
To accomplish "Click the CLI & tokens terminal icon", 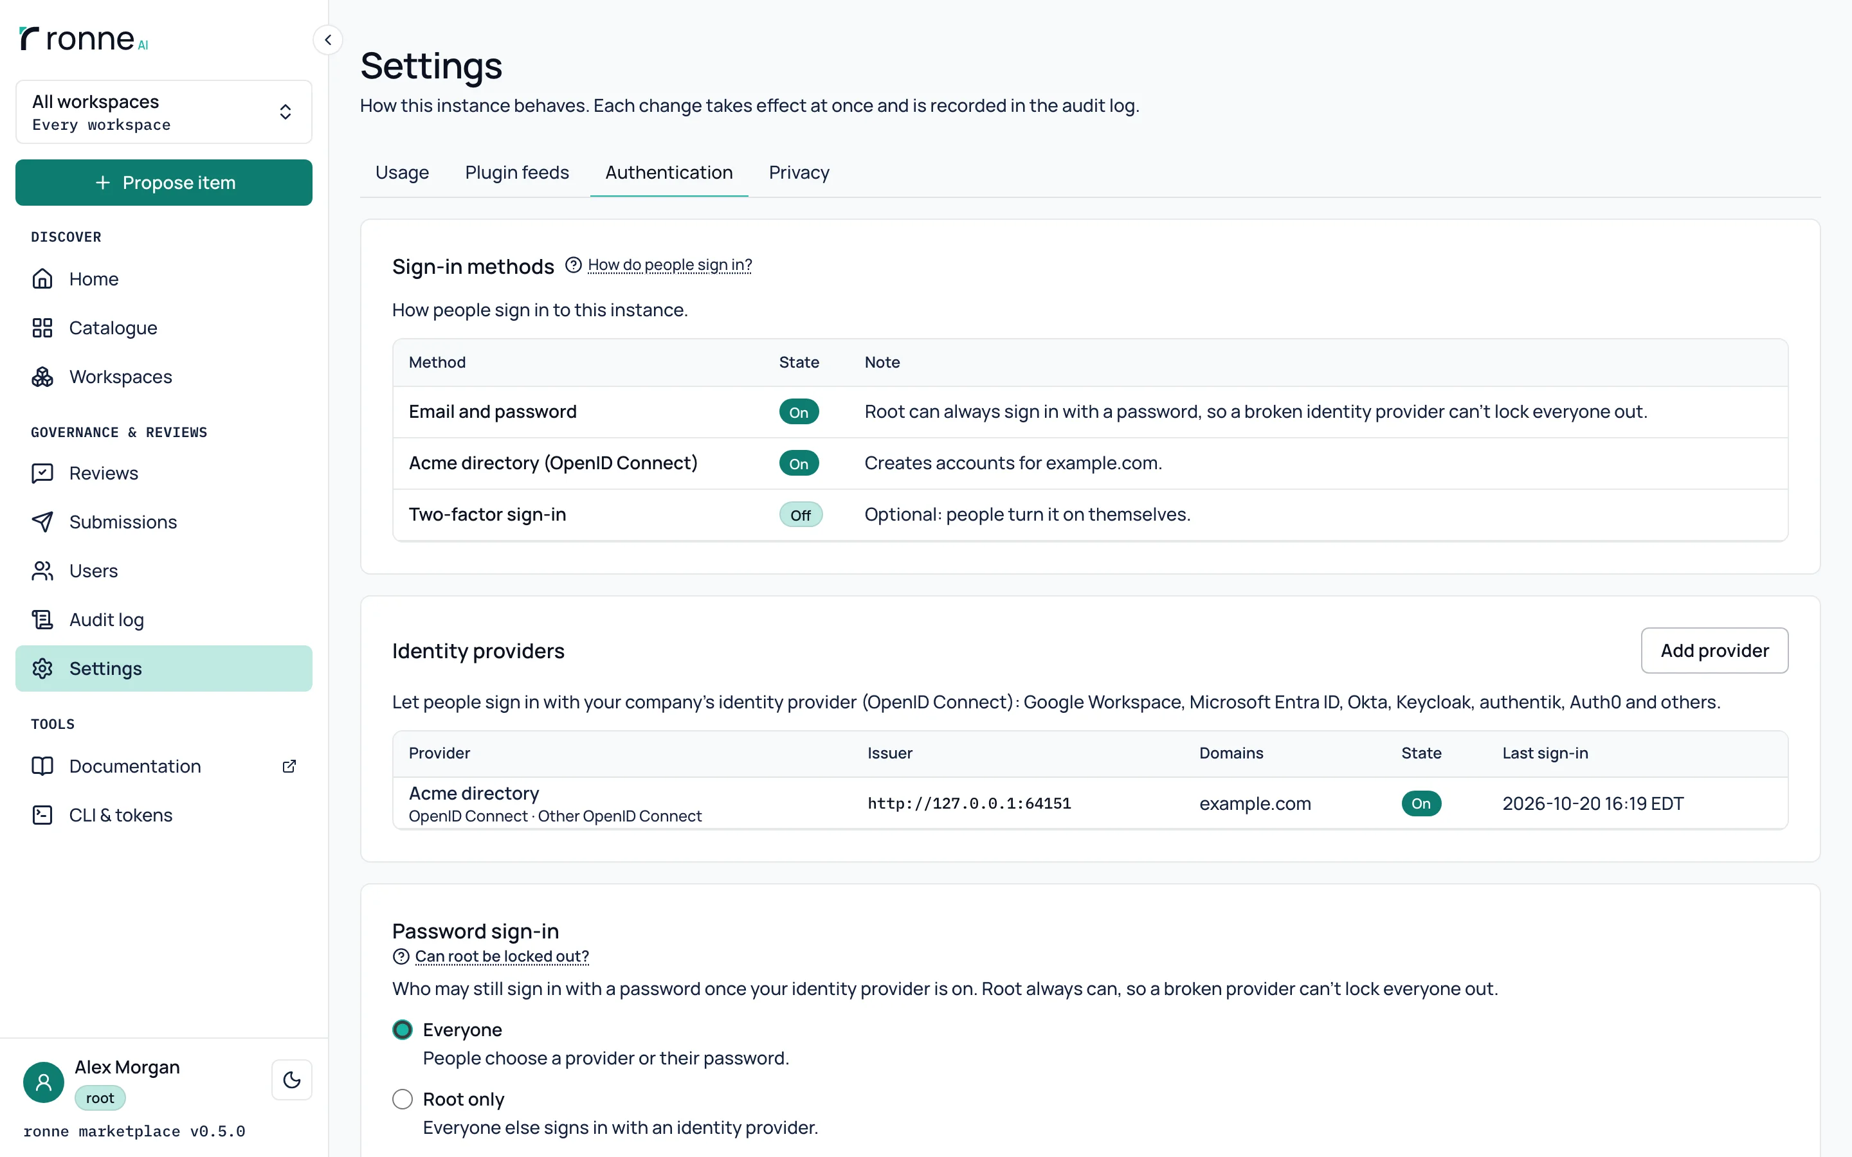I will click(x=42, y=815).
